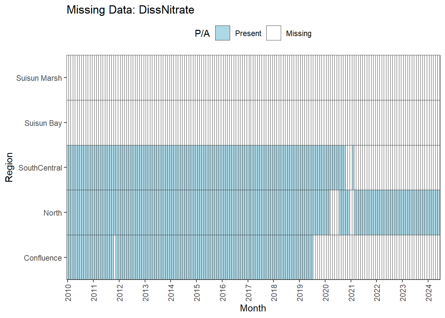
Task: Click the chart title Missing Data: DissNitrate
Action: (130, 10)
